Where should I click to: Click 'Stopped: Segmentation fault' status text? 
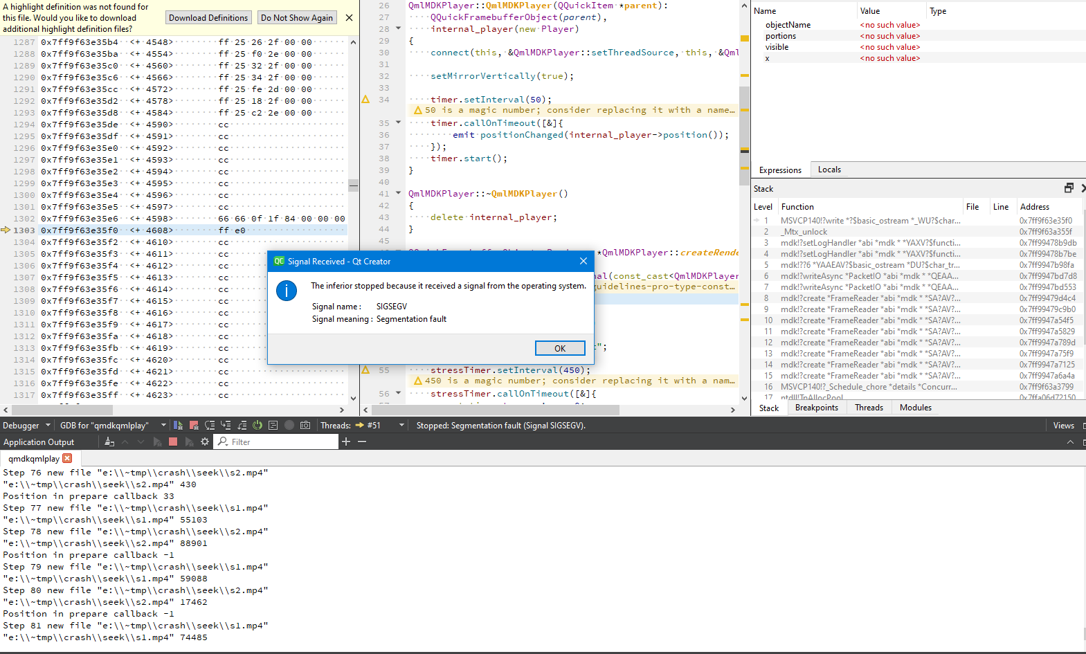500,425
